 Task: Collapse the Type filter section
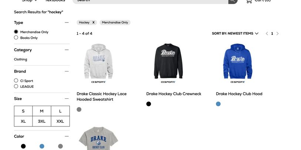pos(67,22)
